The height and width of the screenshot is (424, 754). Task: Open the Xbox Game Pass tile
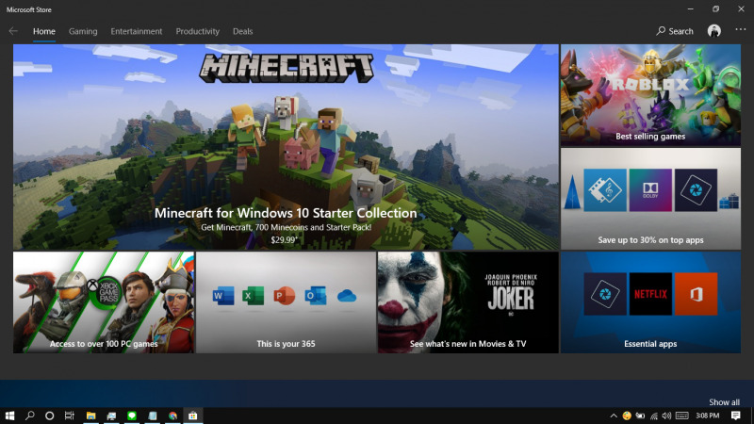click(104, 302)
